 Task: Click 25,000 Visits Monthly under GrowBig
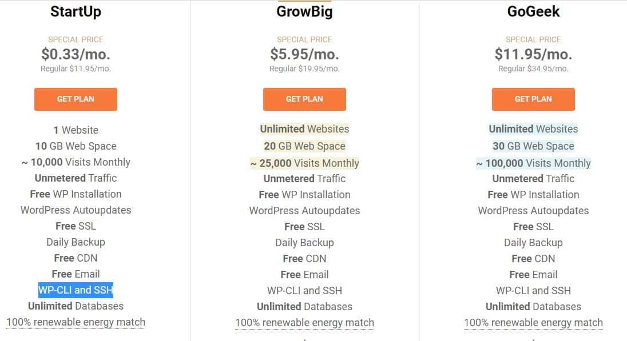304,163
